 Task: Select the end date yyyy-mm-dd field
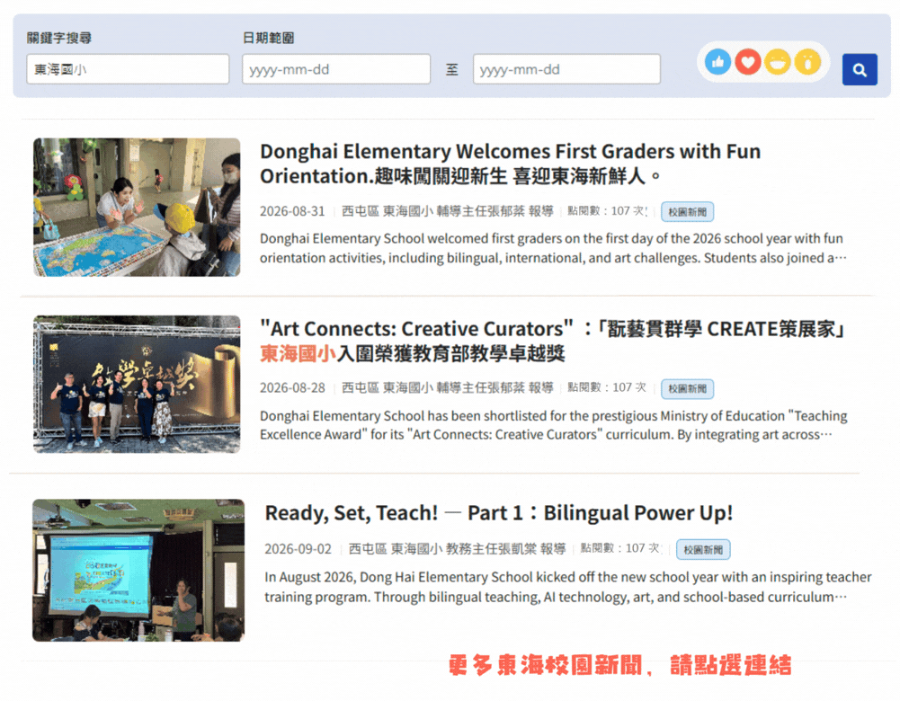(566, 69)
